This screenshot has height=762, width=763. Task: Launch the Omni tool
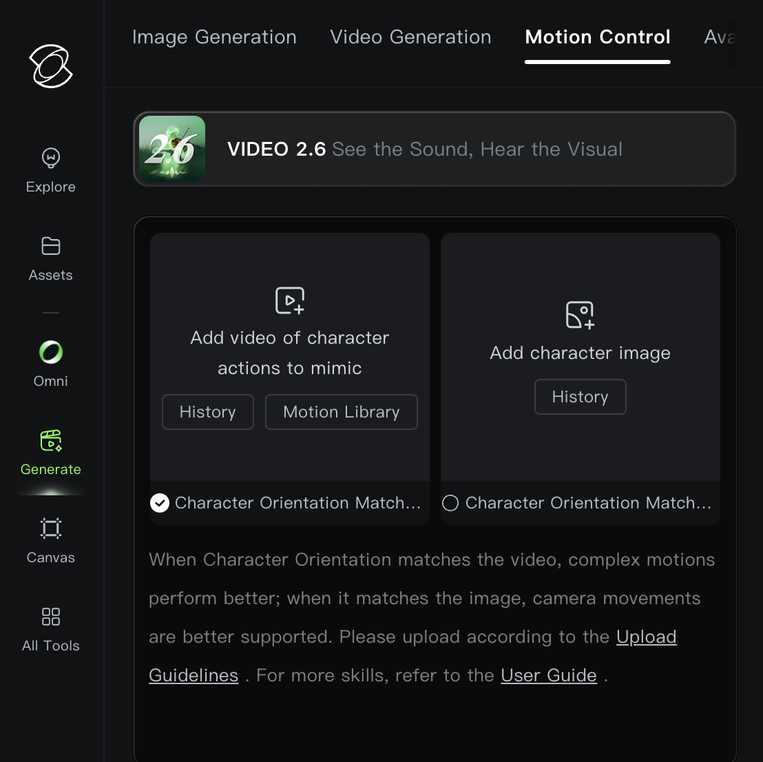coord(51,363)
